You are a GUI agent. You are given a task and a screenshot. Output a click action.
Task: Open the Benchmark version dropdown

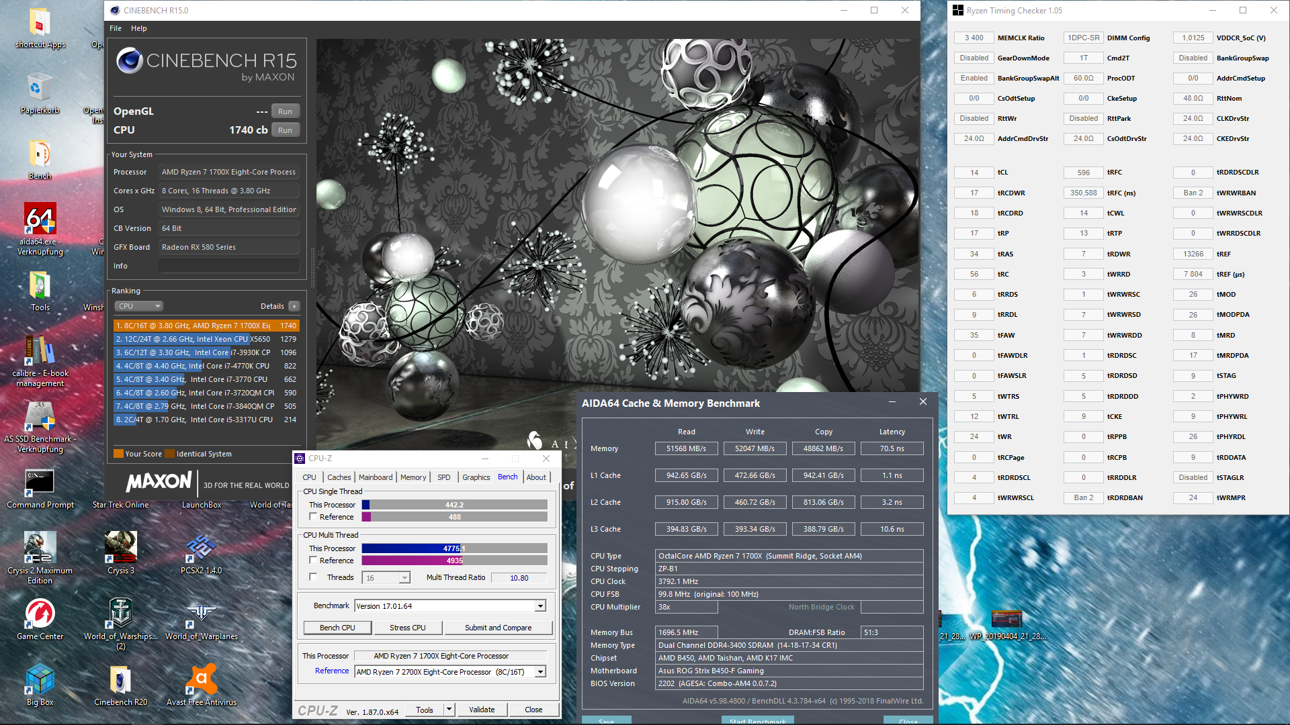click(x=540, y=606)
